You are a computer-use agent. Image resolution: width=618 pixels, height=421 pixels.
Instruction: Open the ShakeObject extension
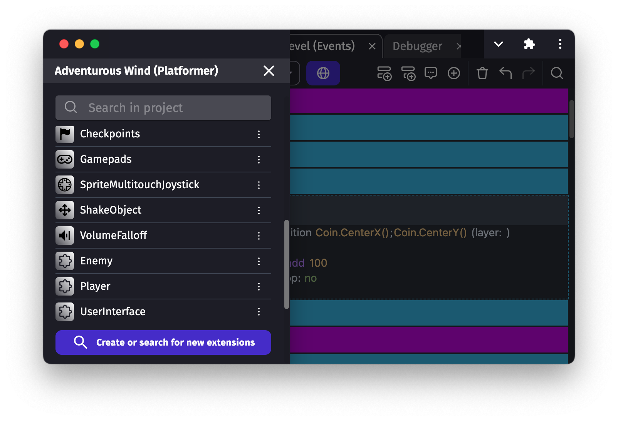[x=111, y=210]
